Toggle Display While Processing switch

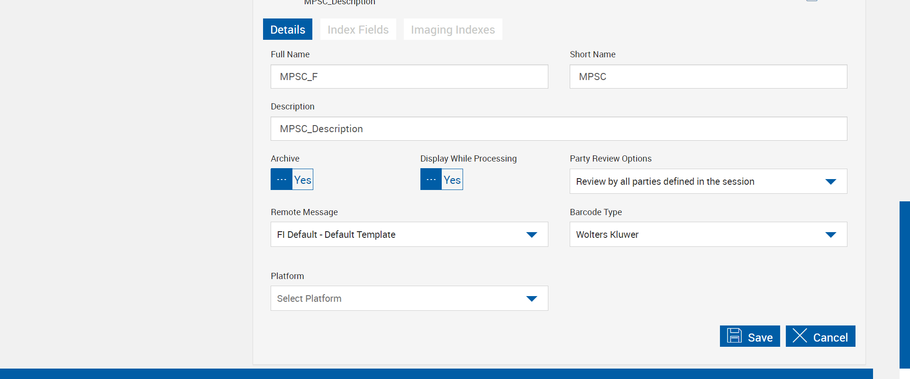tap(441, 180)
